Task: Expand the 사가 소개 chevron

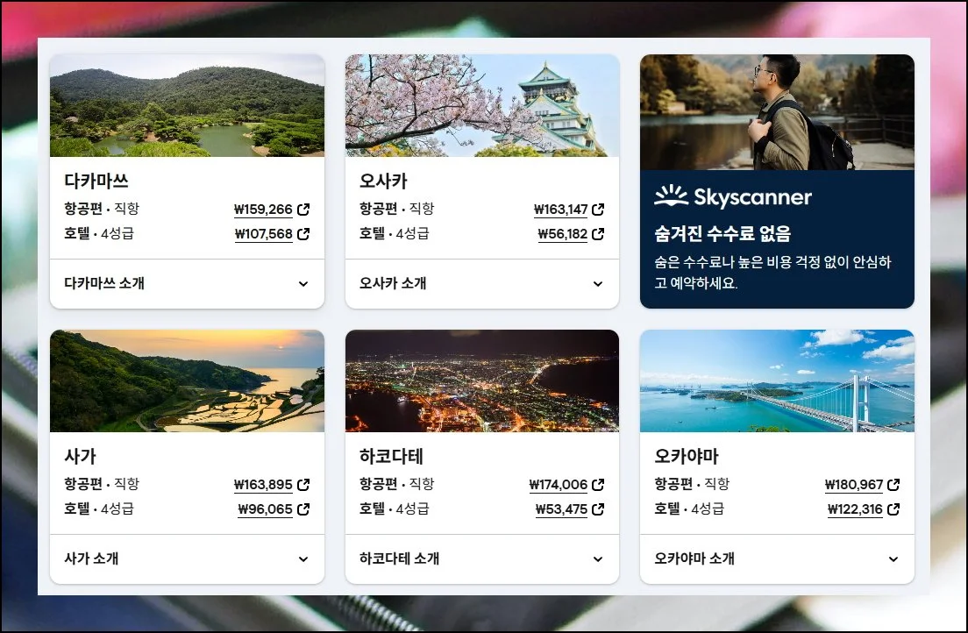Action: (x=303, y=559)
